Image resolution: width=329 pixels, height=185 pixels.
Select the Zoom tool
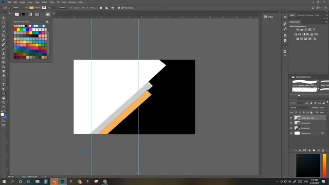pyautogui.click(x=4, y=102)
